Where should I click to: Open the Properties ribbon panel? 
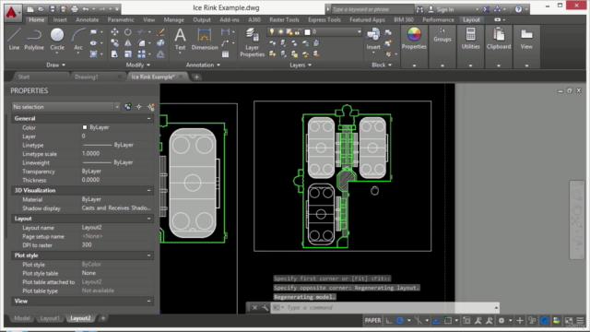click(x=414, y=39)
